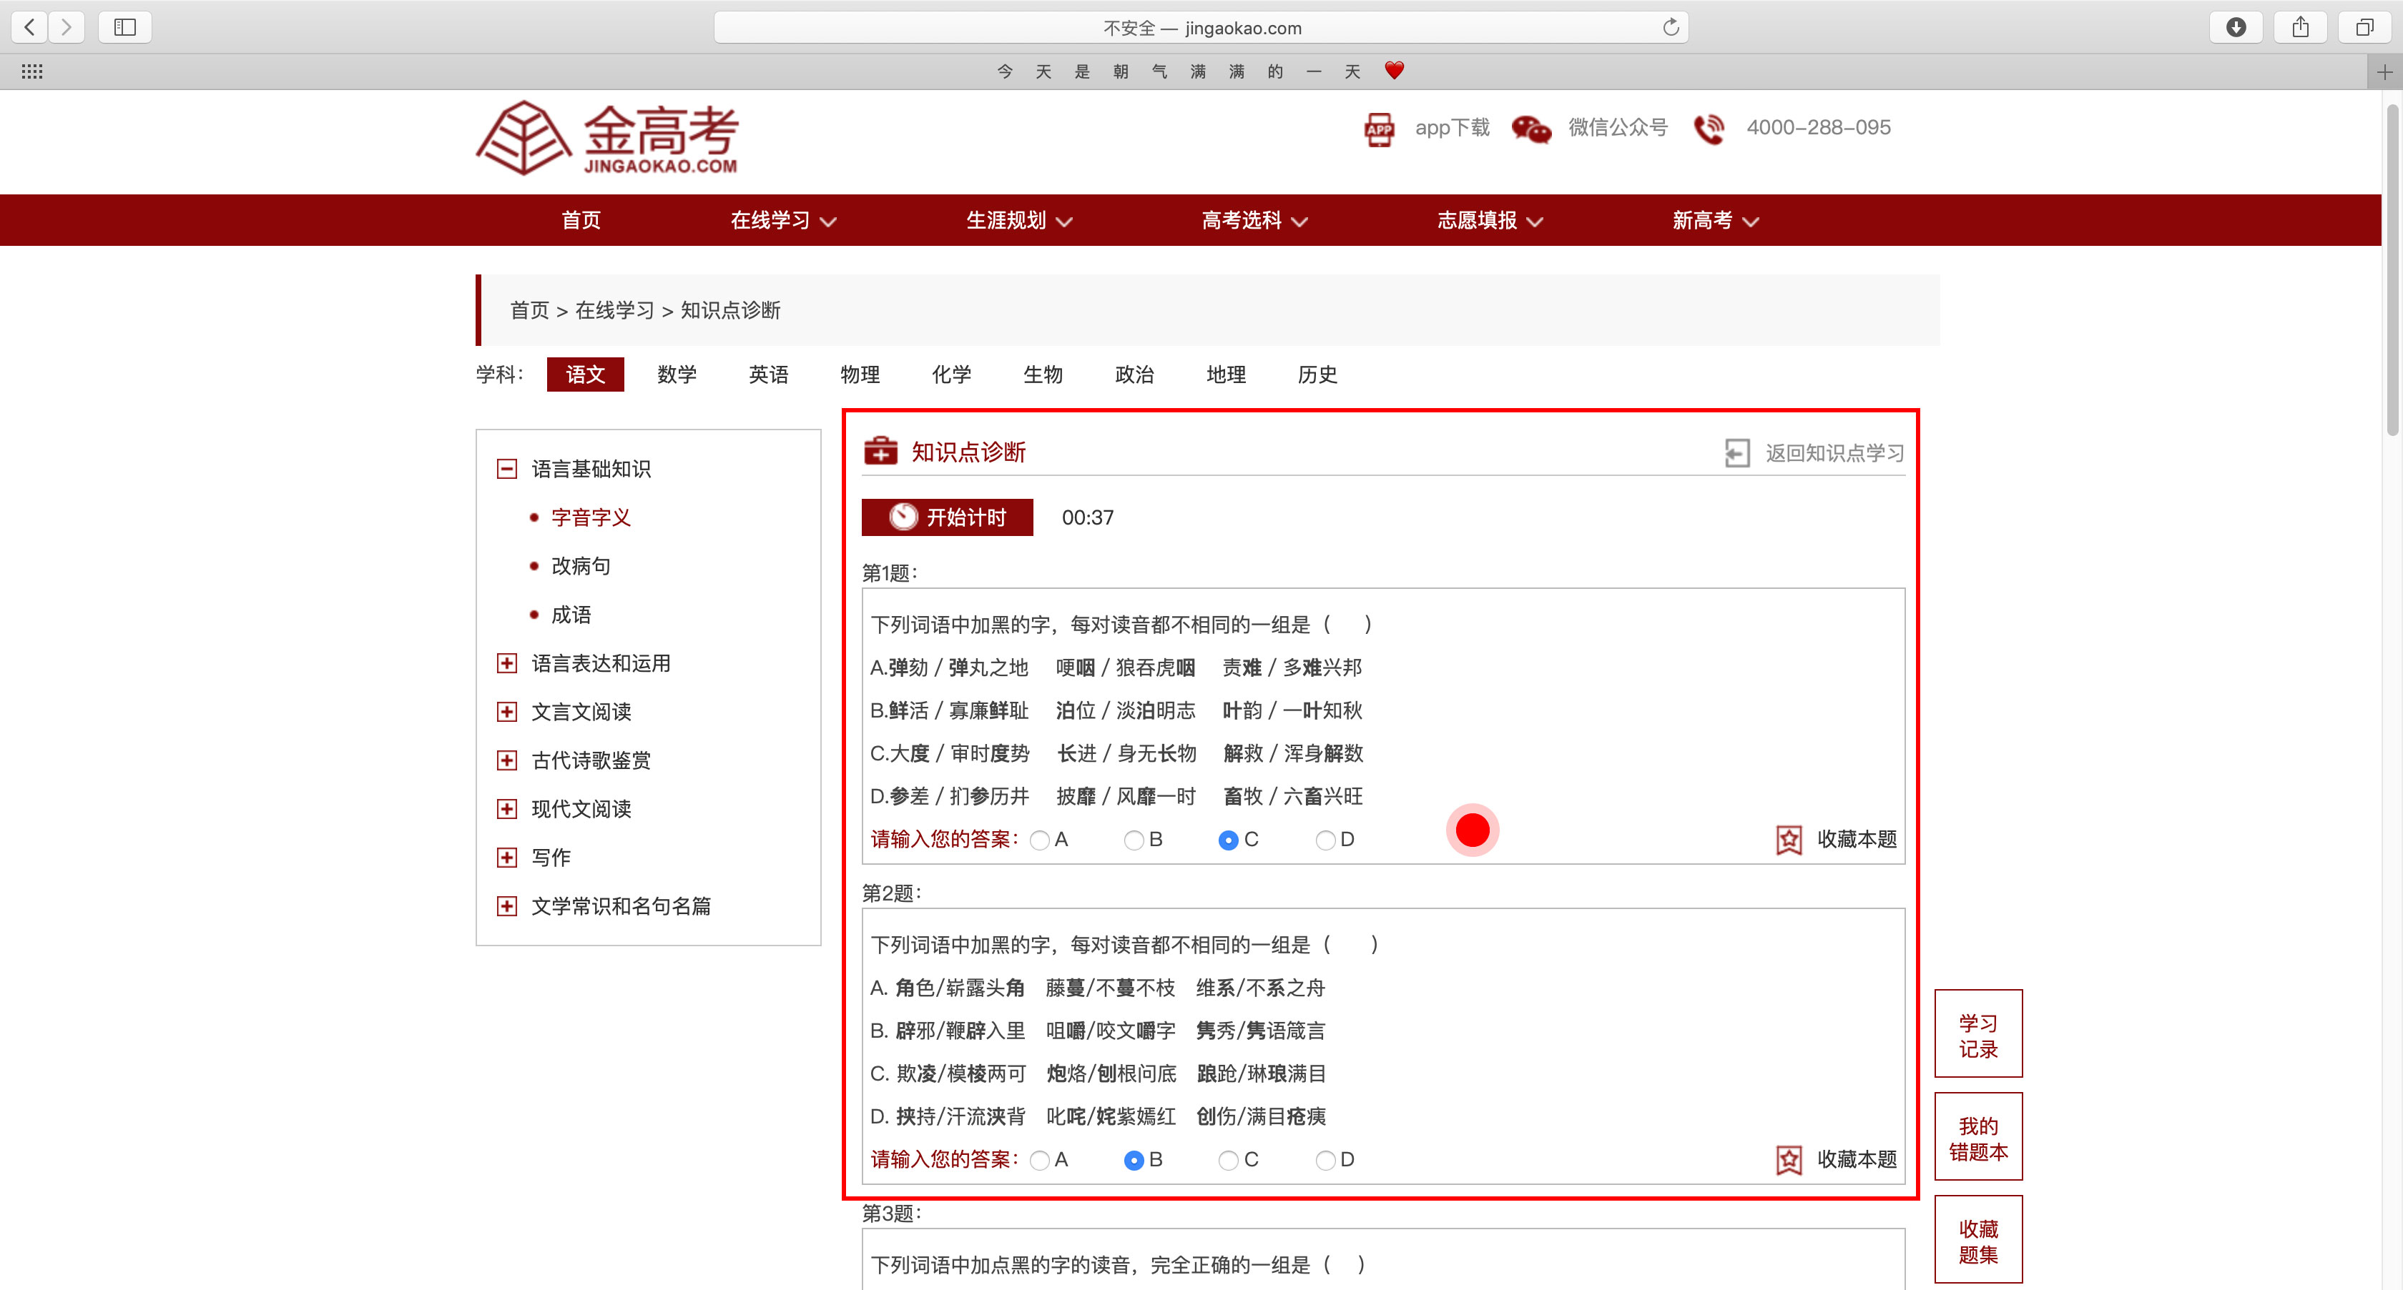Click the page reload icon in address bar
Image resolution: width=2403 pixels, height=1290 pixels.
point(1670,27)
